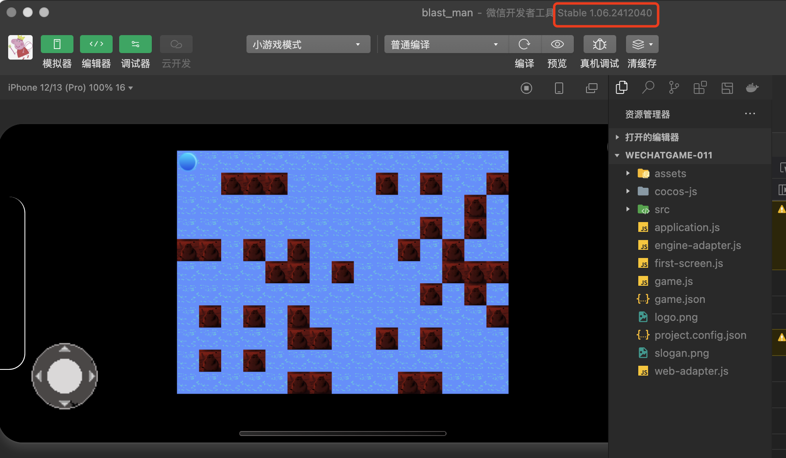Expand the assets folder

(x=670, y=173)
